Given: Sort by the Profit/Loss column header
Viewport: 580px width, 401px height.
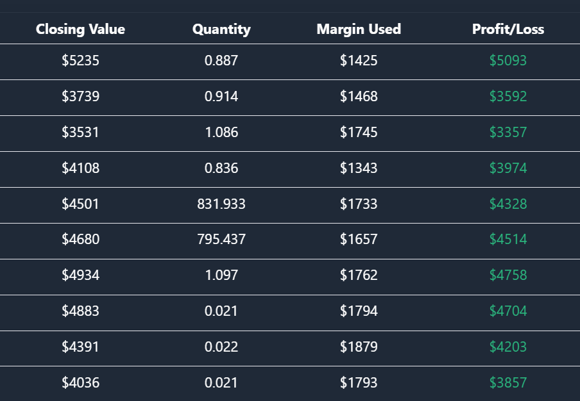Looking at the screenshot, I should coord(507,29).
